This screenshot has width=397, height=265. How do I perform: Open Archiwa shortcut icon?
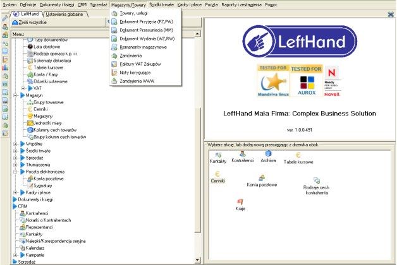pos(268,157)
